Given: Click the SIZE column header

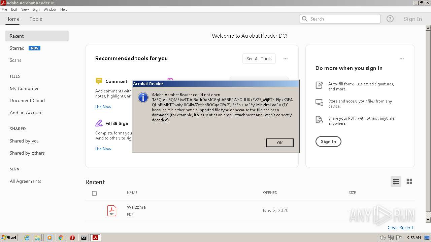Looking at the screenshot, I should 352,193.
